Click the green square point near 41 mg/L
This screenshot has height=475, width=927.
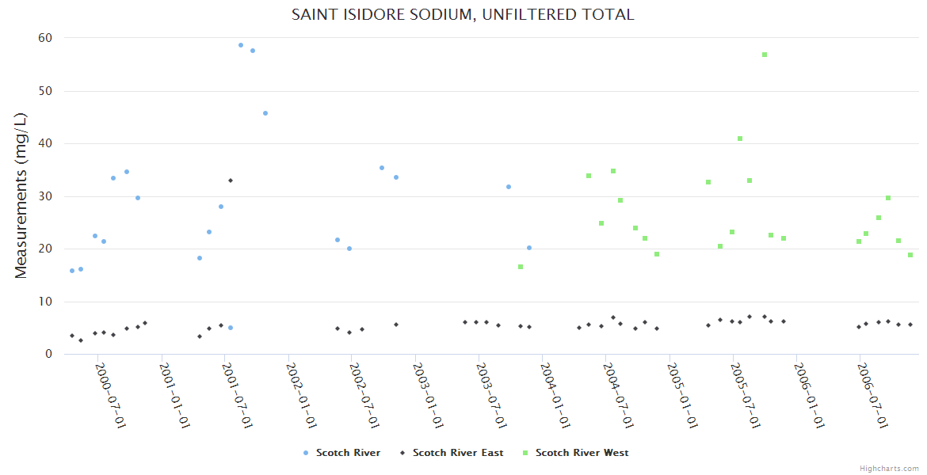(740, 139)
